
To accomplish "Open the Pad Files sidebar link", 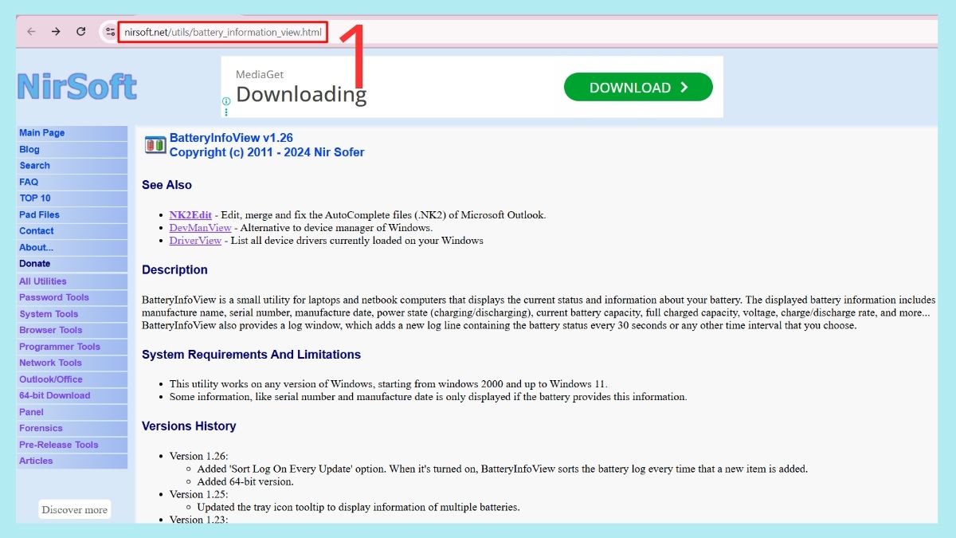I will tap(39, 215).
